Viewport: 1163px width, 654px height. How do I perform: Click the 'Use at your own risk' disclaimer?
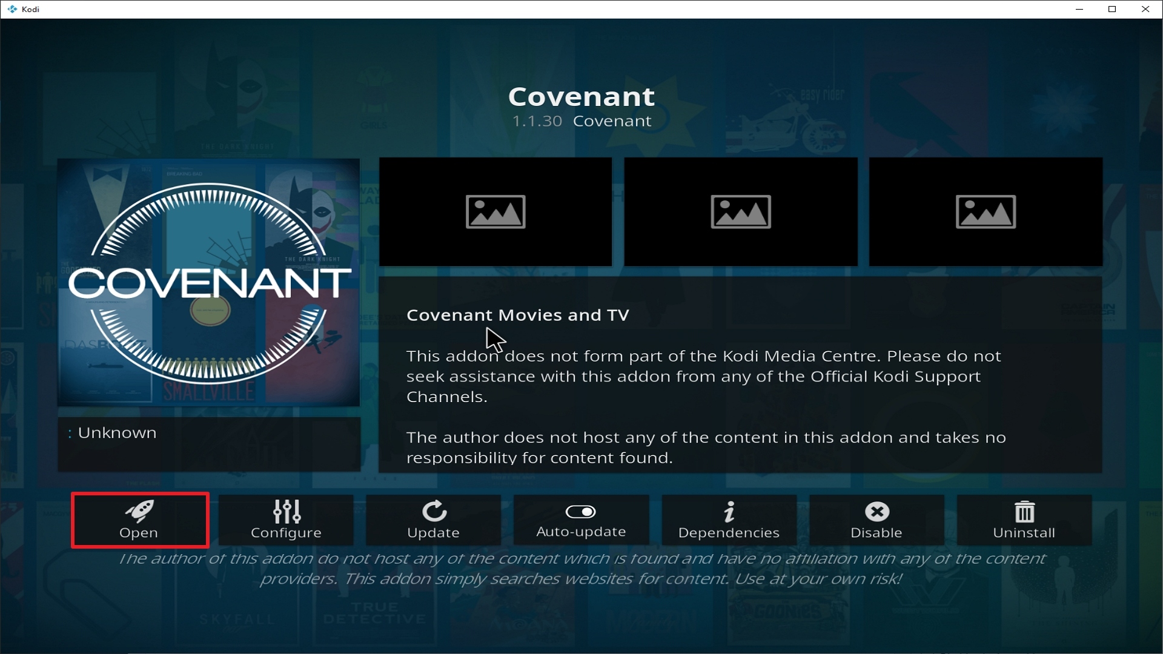[818, 579]
